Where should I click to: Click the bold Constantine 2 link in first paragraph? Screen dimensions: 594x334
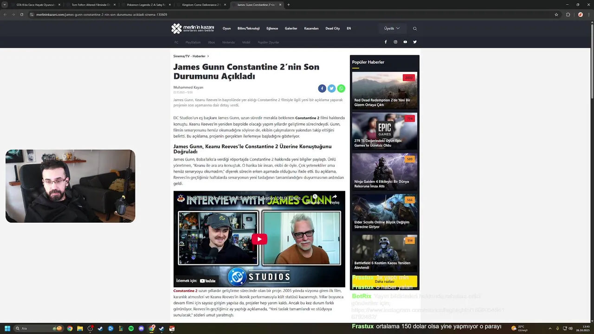coord(307,118)
